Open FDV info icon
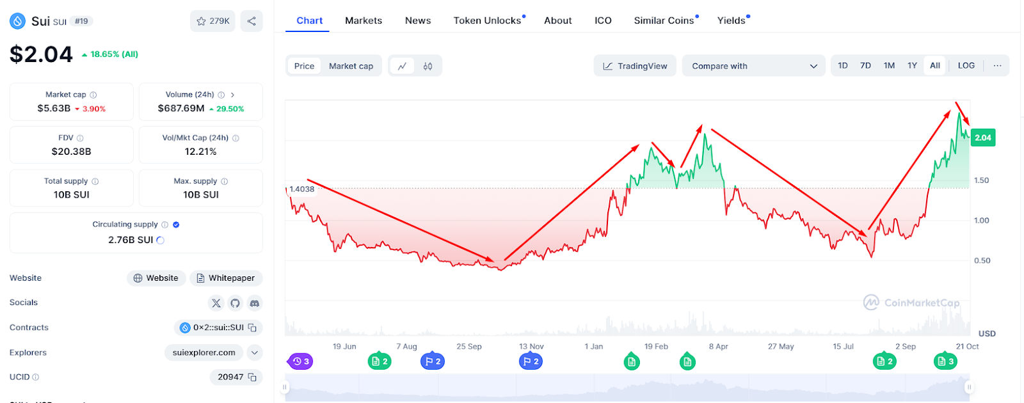The width and height of the screenshot is (1024, 403). click(80, 138)
